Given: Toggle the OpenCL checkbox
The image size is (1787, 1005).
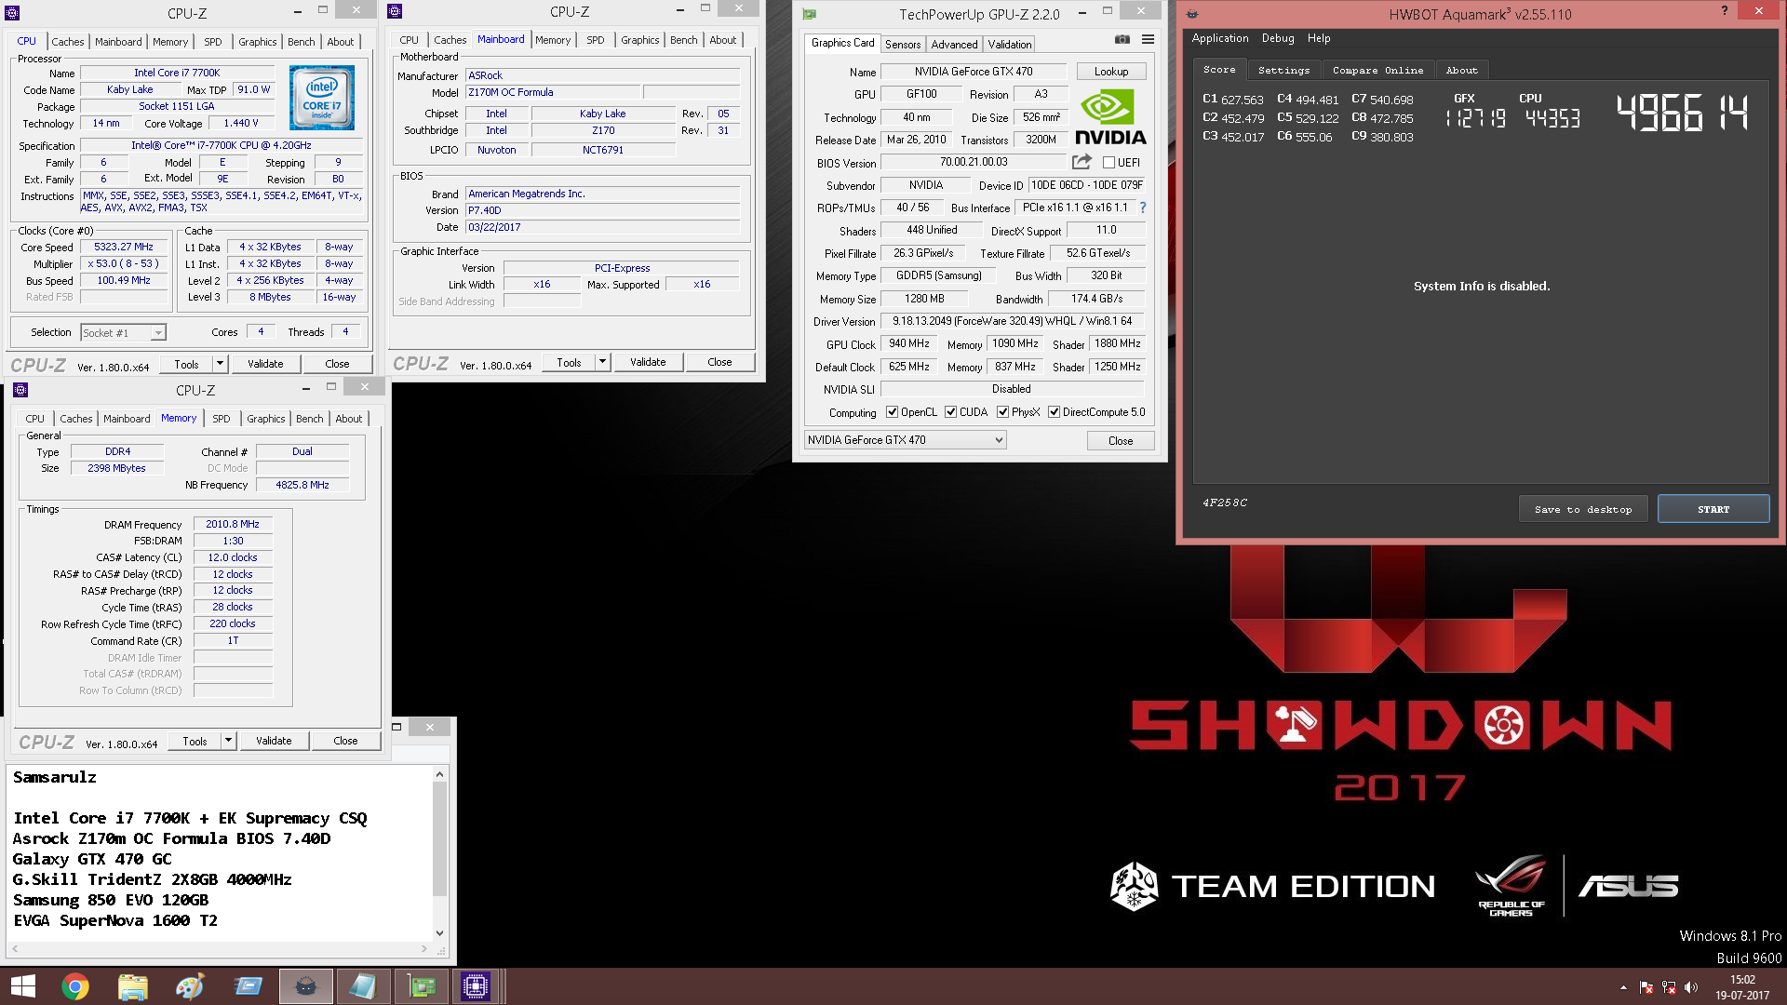Looking at the screenshot, I should [x=892, y=412].
